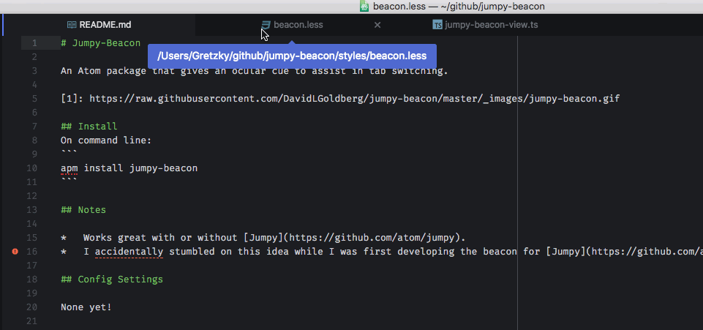Click the misspelled word 'apm' on line 10
Viewport: 703px width, 330px height.
69,168
